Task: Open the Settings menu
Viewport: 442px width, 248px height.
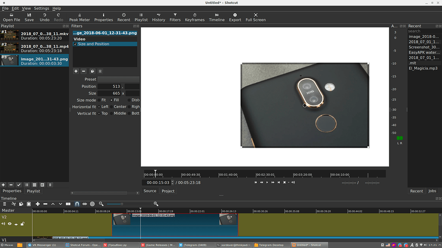Action: [41, 8]
